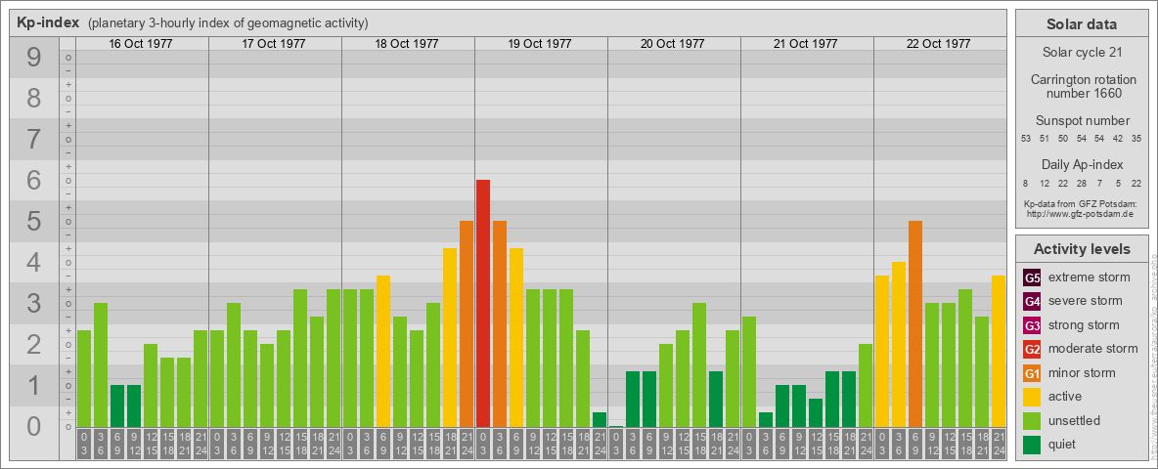Screen dimensions: 1158x469
Task: Click the sunspot number value 42
Action: tap(1118, 139)
